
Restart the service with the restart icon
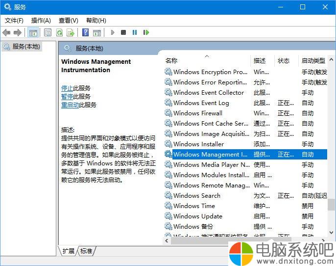(x=146, y=32)
